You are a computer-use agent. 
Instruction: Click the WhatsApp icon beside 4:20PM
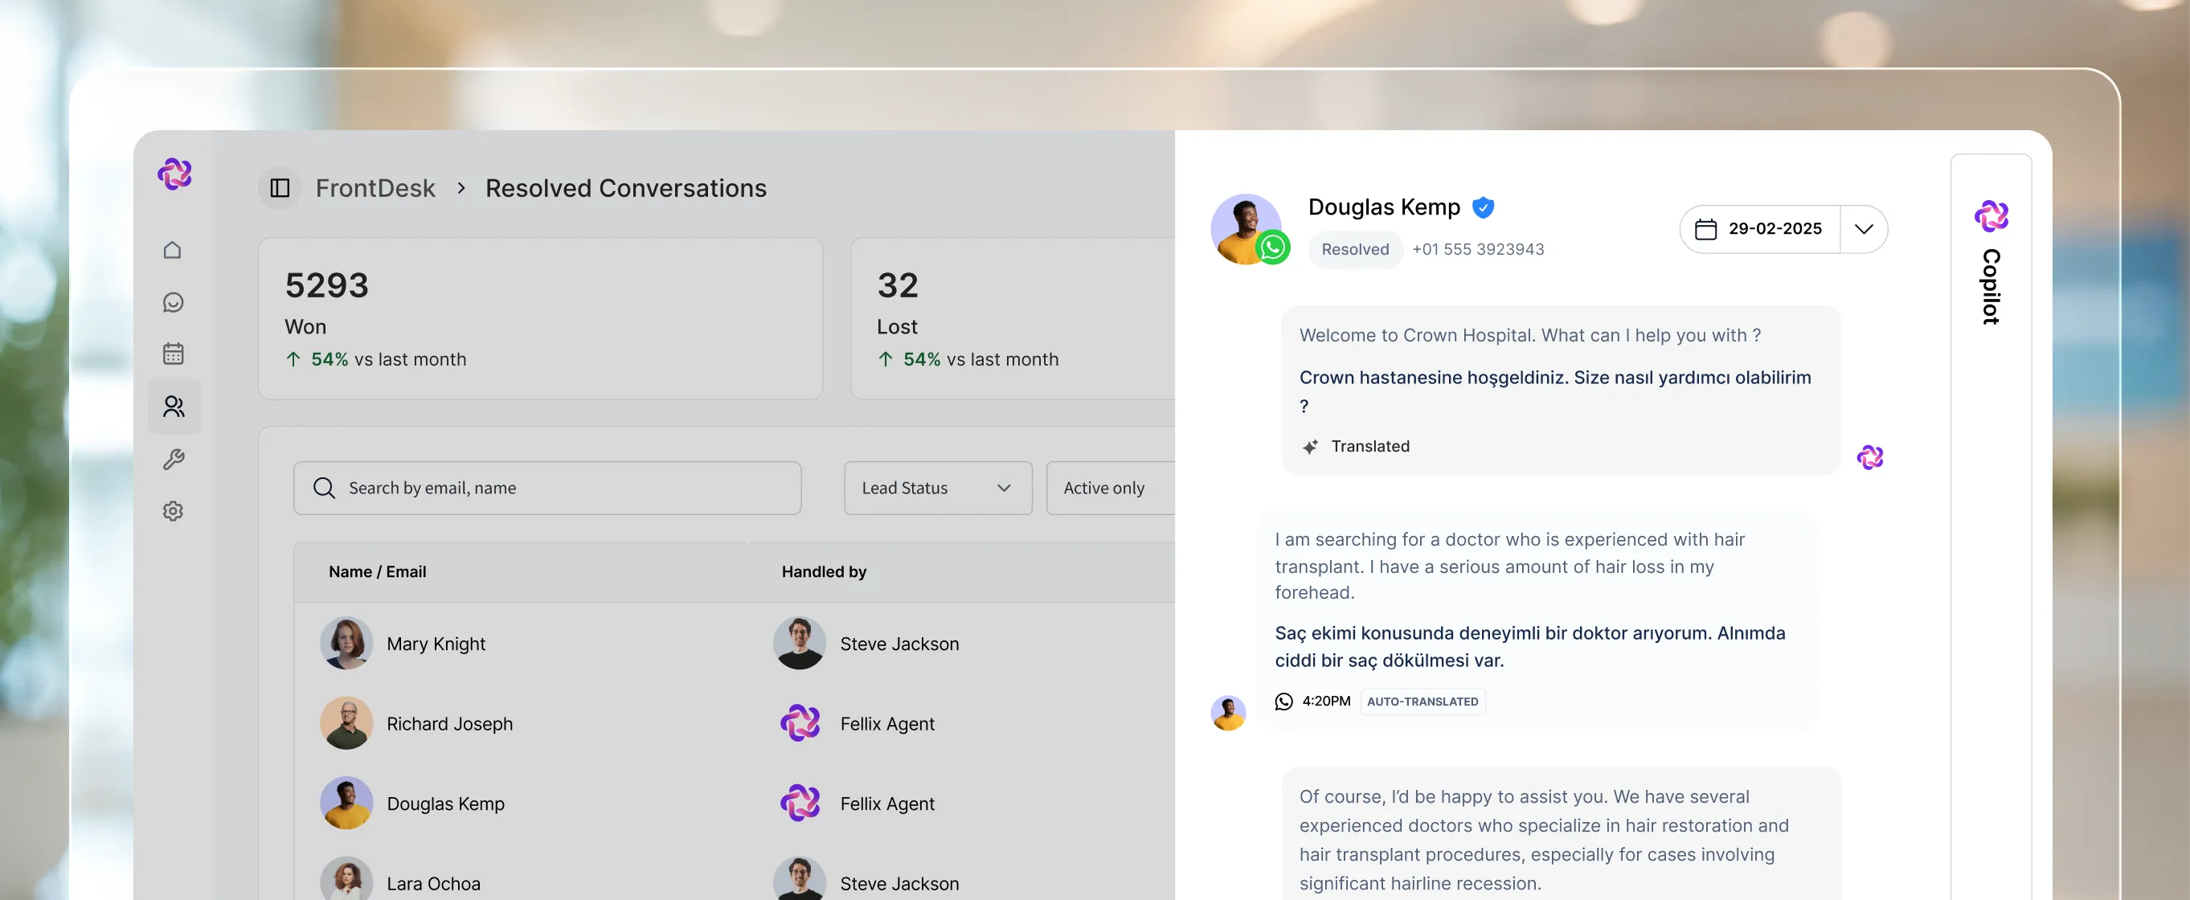tap(1283, 702)
